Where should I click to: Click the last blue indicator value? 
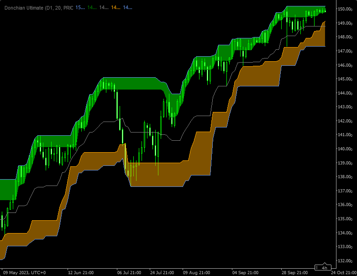[x=128, y=8]
